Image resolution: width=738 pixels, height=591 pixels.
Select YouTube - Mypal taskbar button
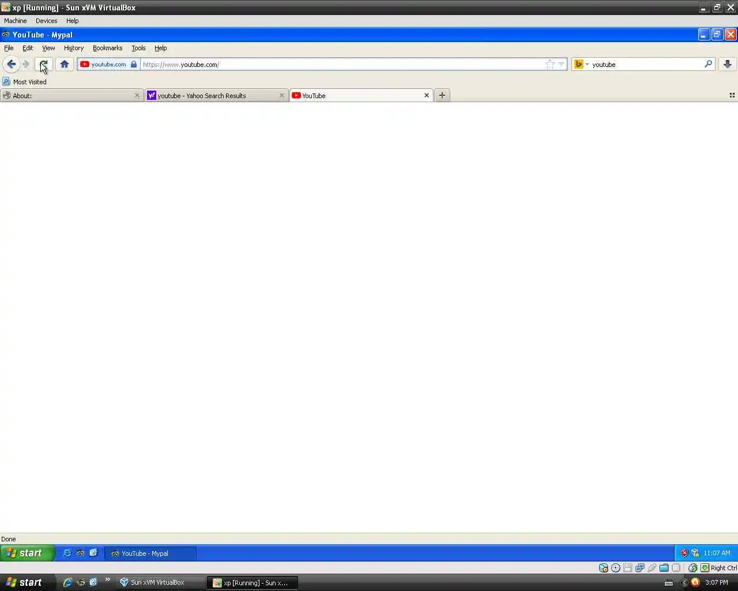coord(150,553)
